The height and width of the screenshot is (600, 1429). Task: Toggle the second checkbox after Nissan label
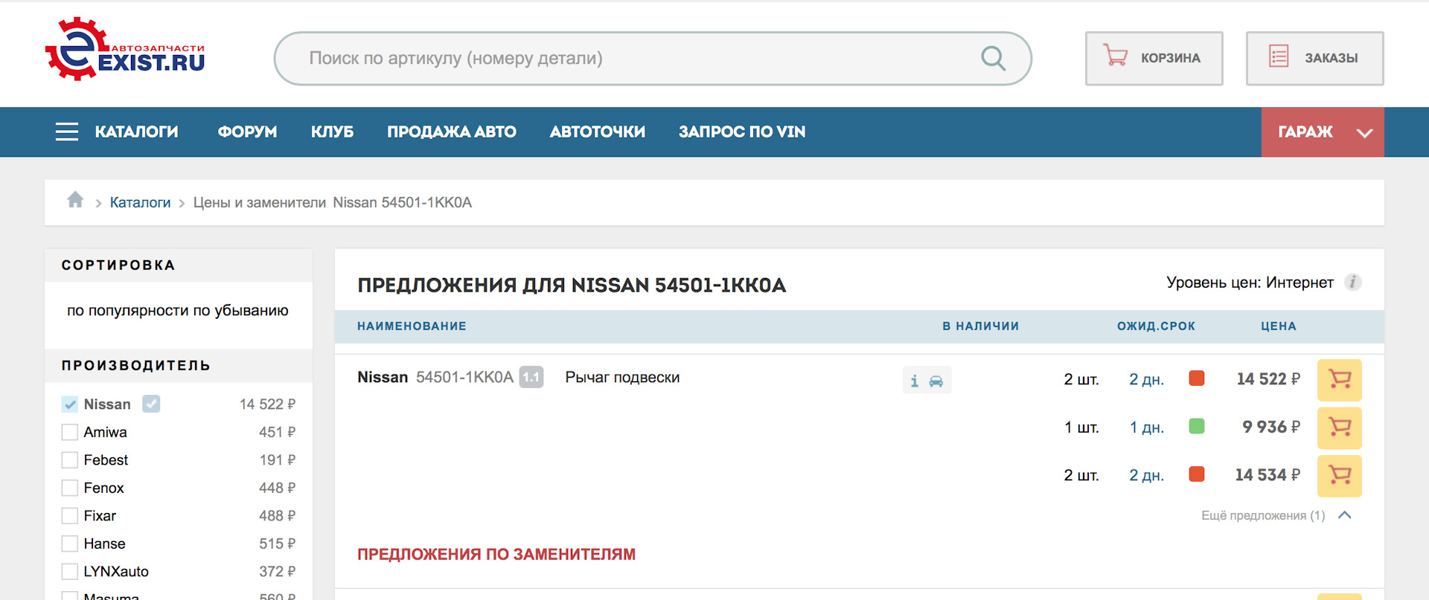(x=151, y=404)
